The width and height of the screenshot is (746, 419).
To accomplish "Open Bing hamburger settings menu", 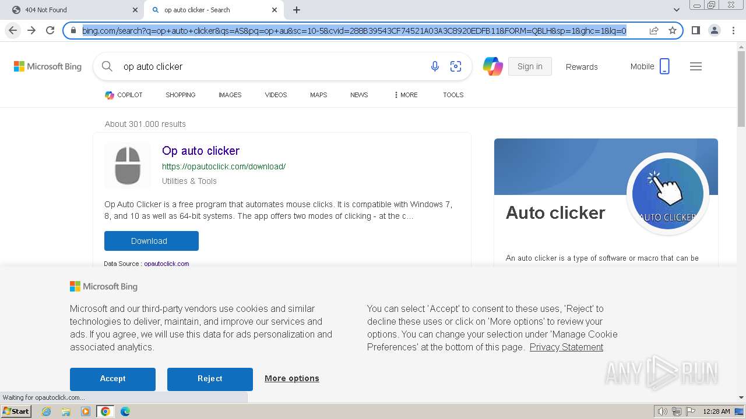I will 696,66.
